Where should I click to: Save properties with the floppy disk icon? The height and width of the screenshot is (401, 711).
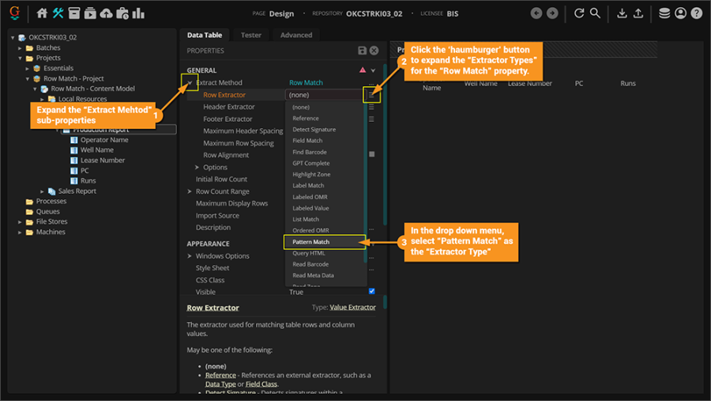(x=362, y=51)
